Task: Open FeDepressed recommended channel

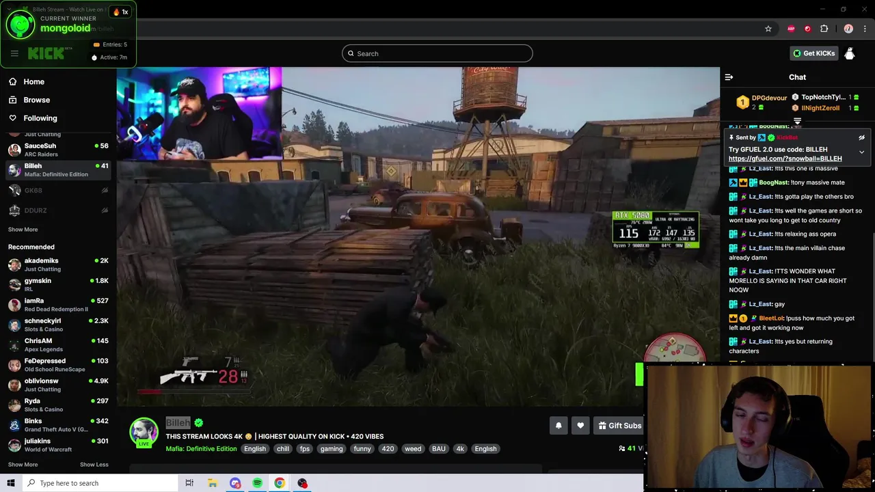Action: coord(58,365)
